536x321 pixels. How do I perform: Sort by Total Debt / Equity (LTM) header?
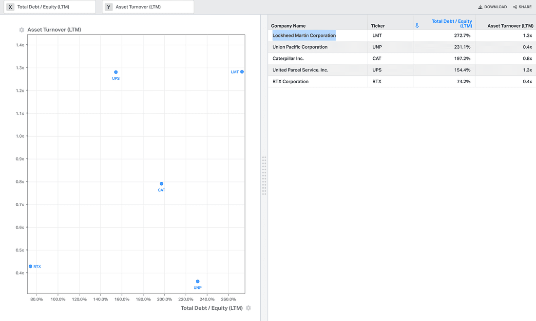pos(452,23)
